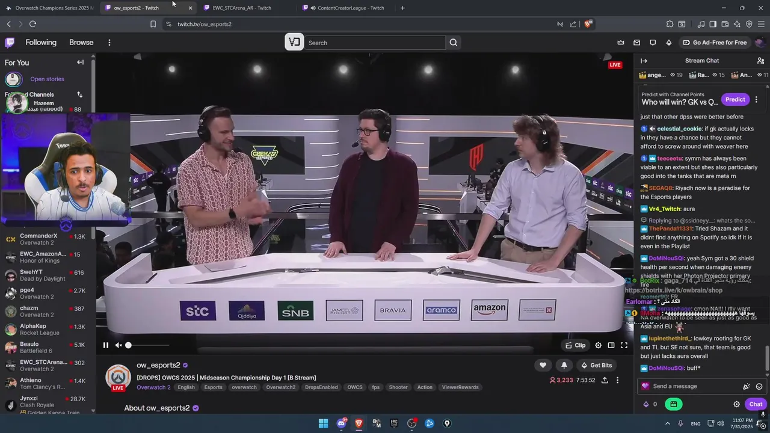Viewport: 770px width, 433px height.
Task: Open Brave VPN shield icon
Action: click(x=749, y=24)
